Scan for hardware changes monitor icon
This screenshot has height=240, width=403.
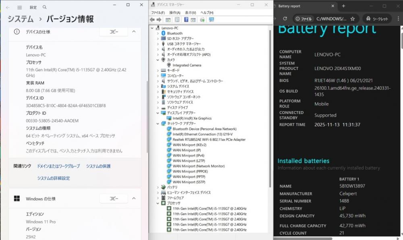pos(212,20)
